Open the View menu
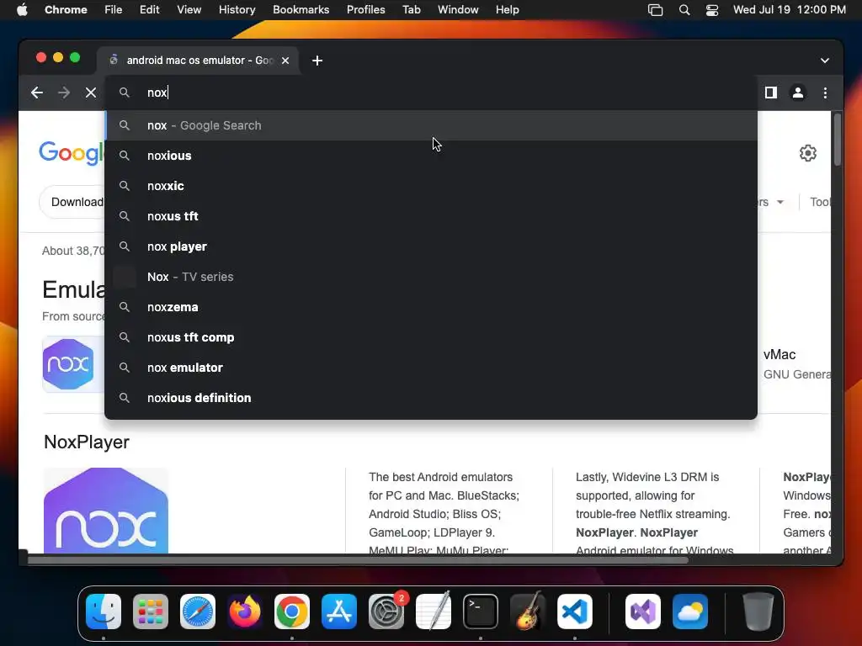Screen dimensions: 862x646 (x=189, y=10)
